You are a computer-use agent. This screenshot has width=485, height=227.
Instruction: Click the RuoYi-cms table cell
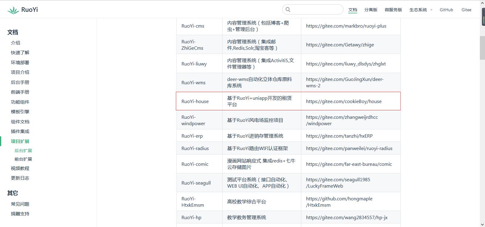click(x=199, y=26)
